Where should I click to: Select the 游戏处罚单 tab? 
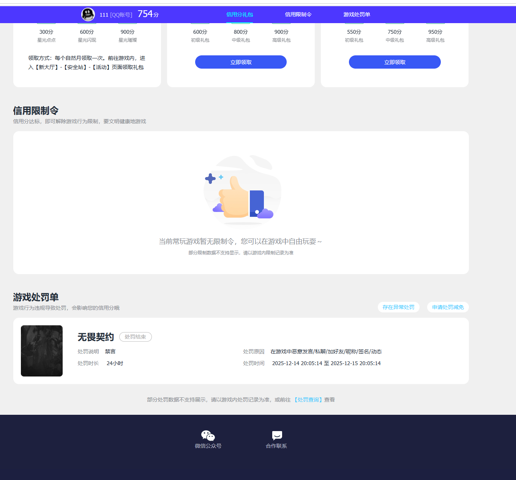pos(357,14)
